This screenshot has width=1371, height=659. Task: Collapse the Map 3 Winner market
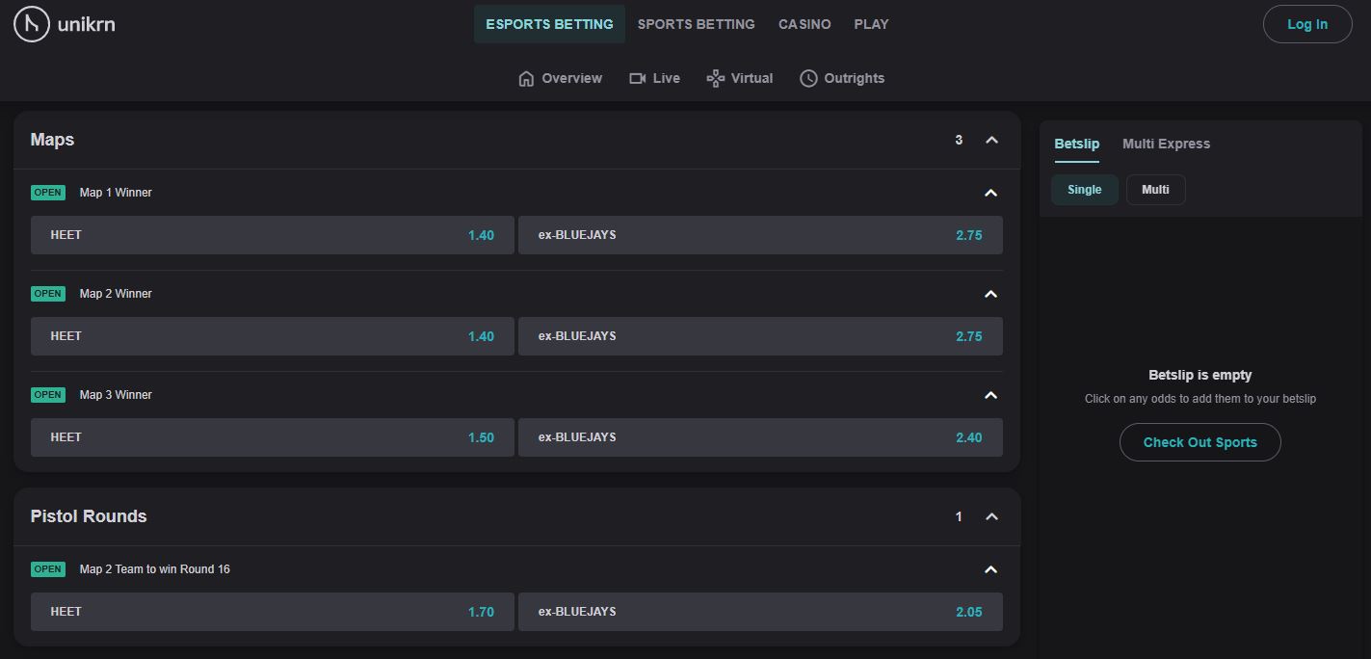point(990,395)
